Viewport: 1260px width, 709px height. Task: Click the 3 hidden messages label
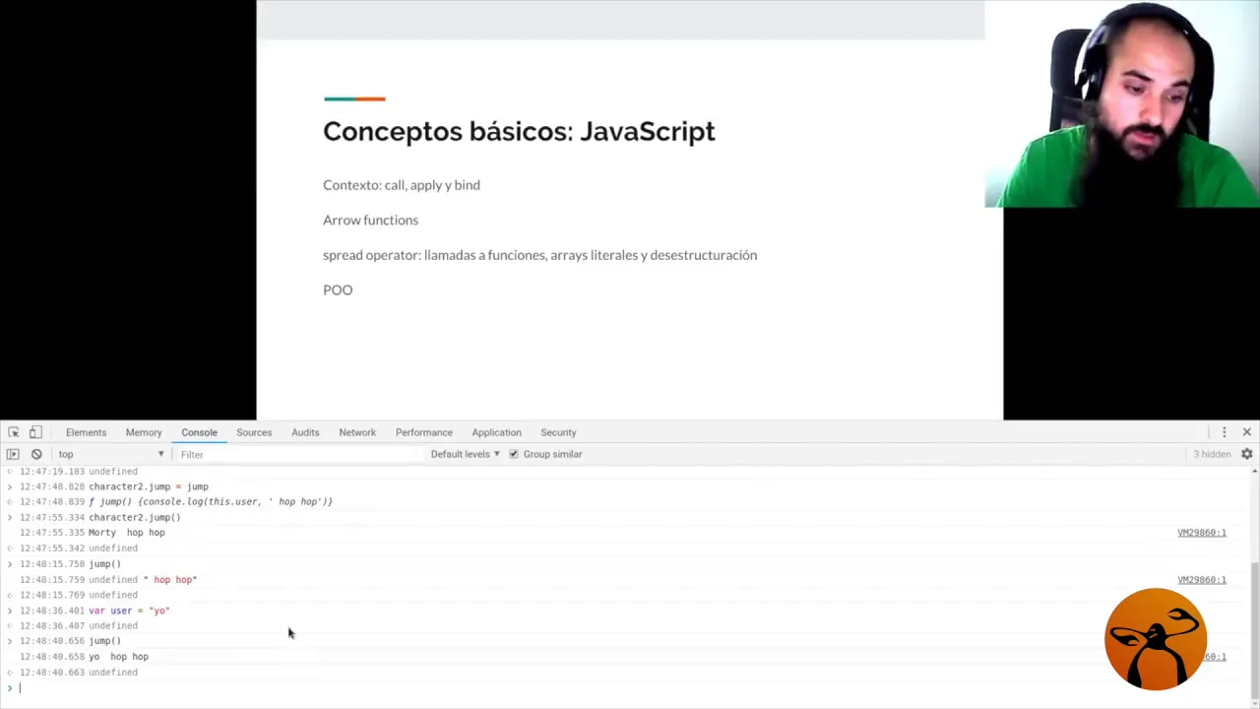pos(1212,454)
